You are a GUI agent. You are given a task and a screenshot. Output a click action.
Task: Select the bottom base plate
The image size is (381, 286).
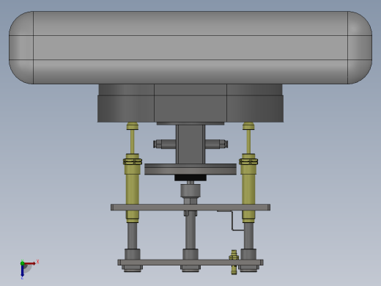pyautogui.click(x=190, y=263)
